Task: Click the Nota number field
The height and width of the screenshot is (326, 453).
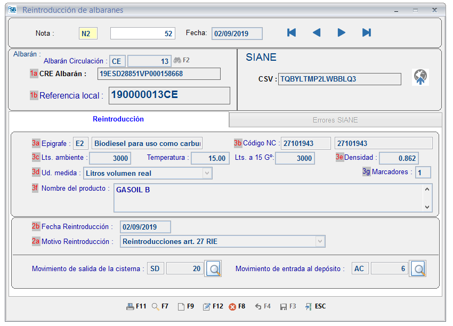Action: pos(142,33)
